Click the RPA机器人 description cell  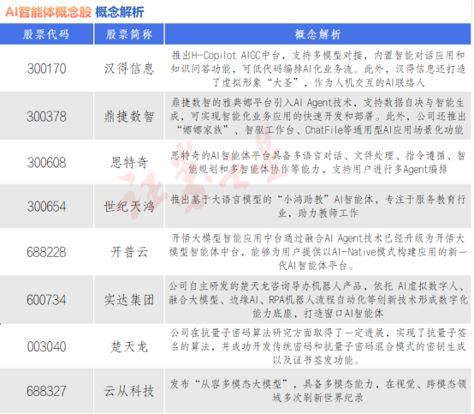[x=318, y=300]
